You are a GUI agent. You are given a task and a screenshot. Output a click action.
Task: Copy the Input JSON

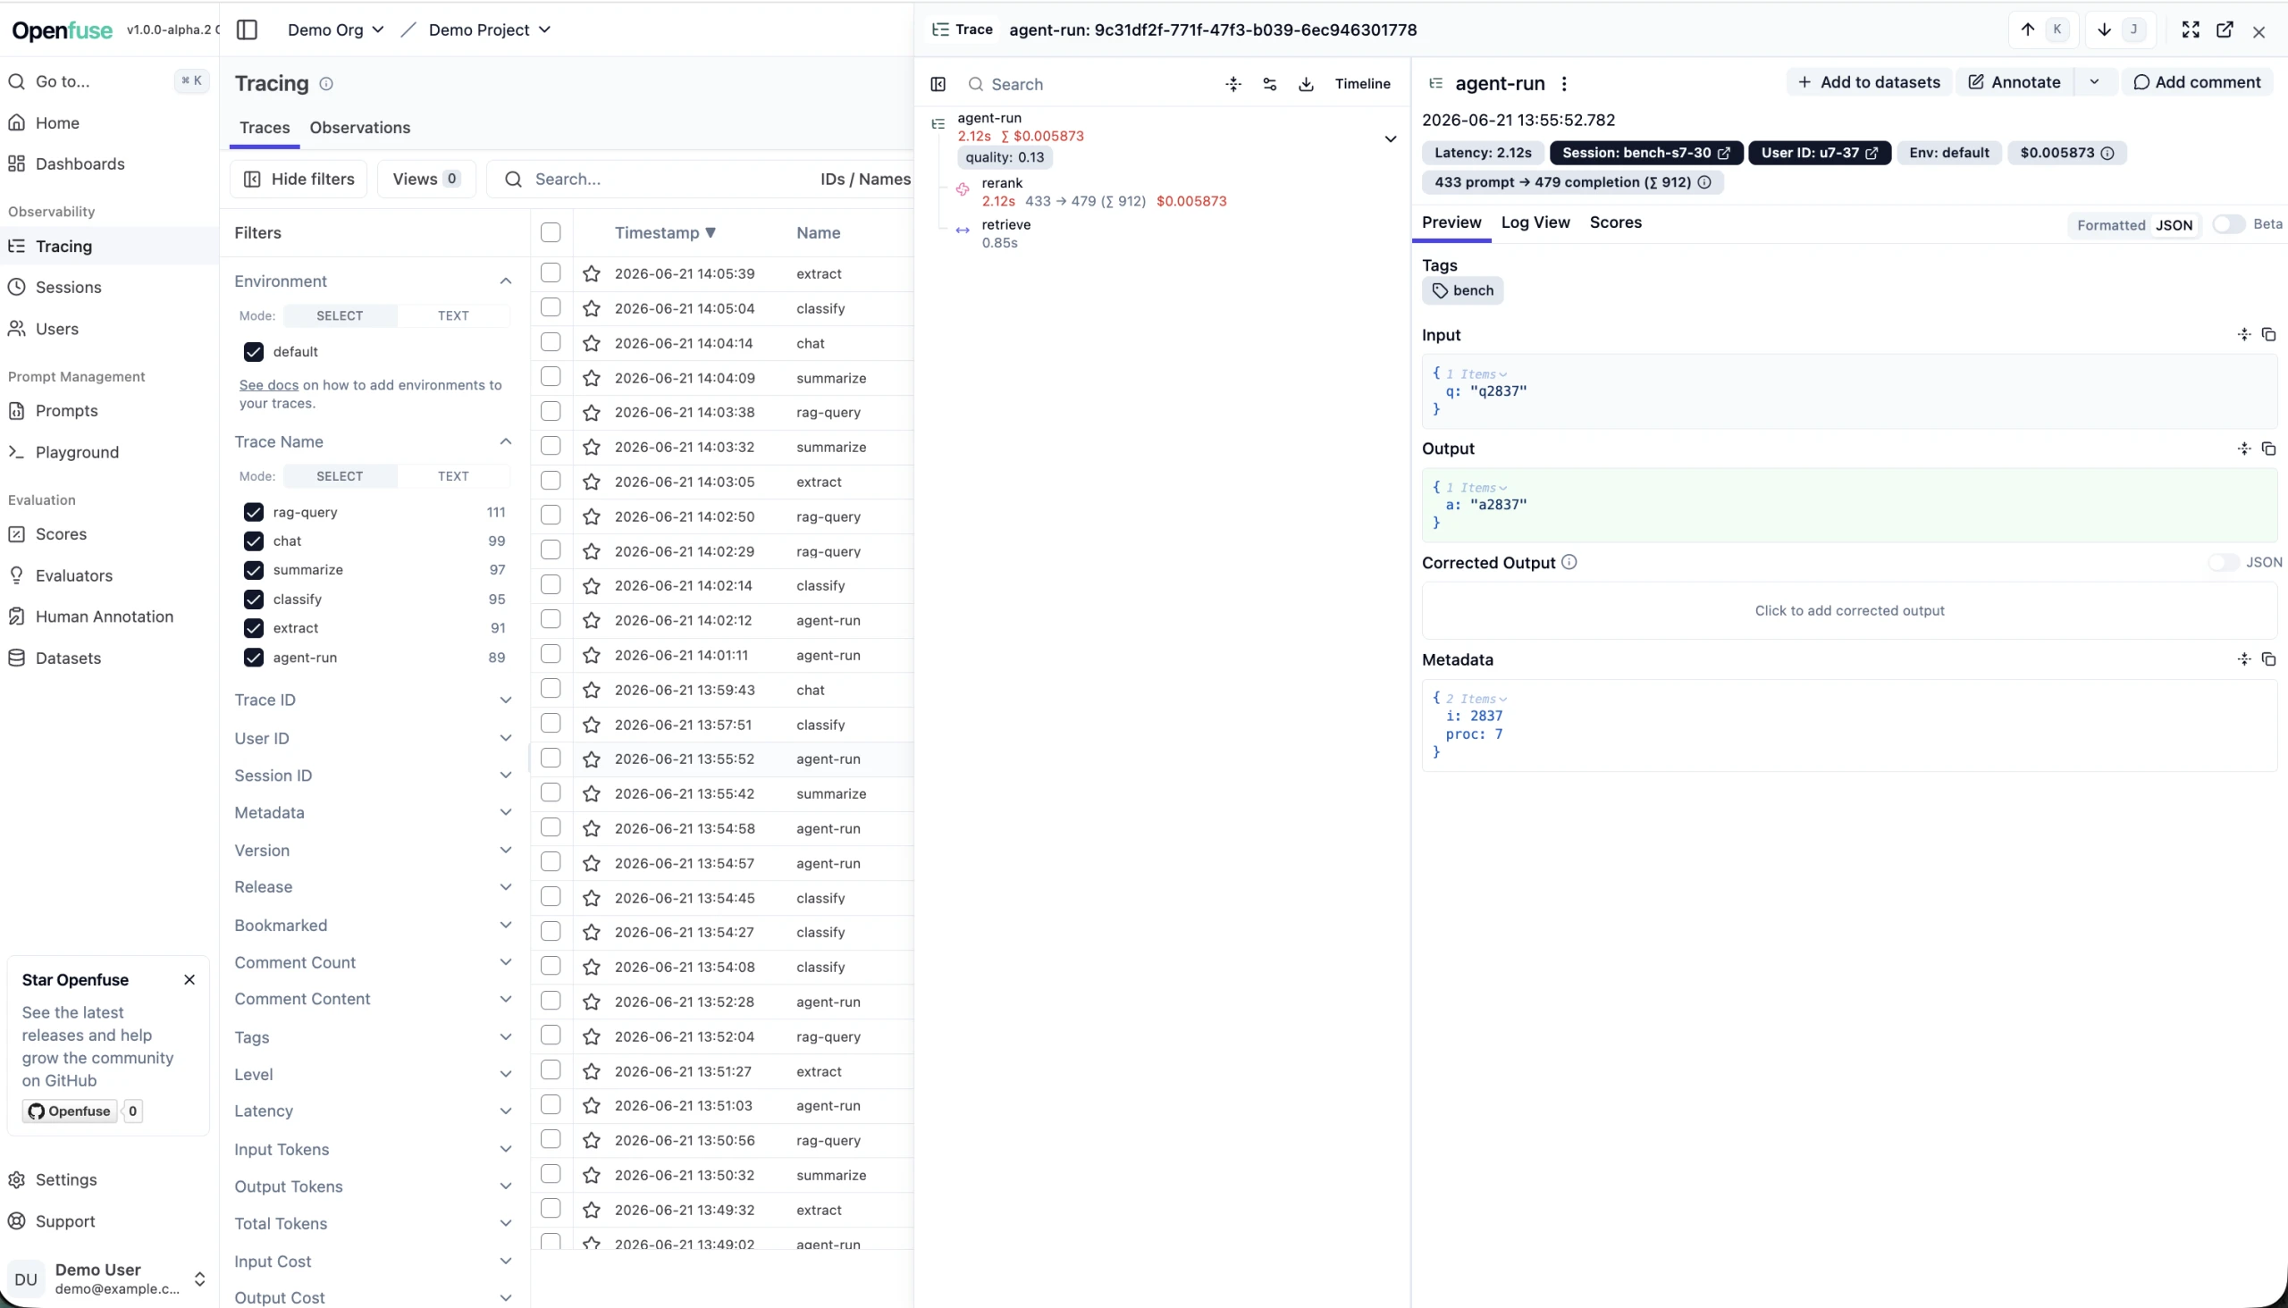tap(2268, 335)
